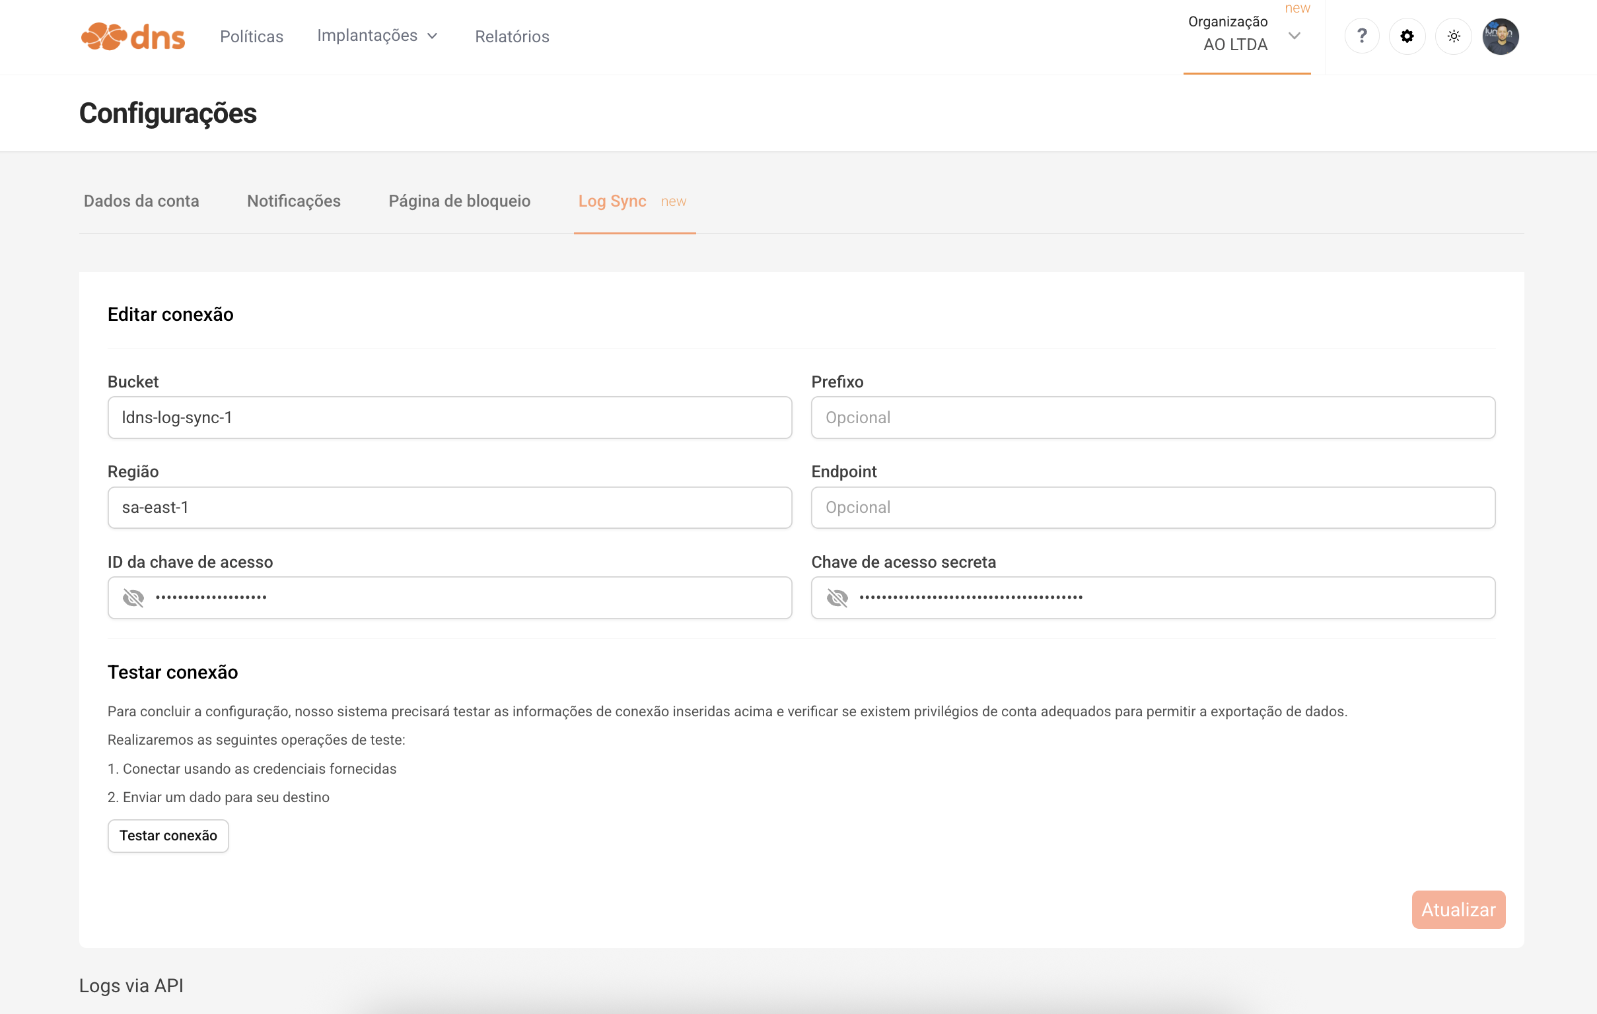Open the user profile avatar
1597x1014 pixels.
point(1500,36)
